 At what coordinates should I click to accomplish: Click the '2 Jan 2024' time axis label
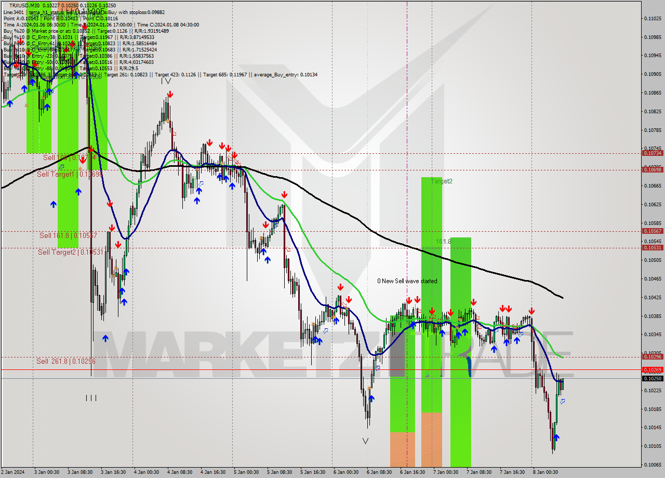[13, 472]
